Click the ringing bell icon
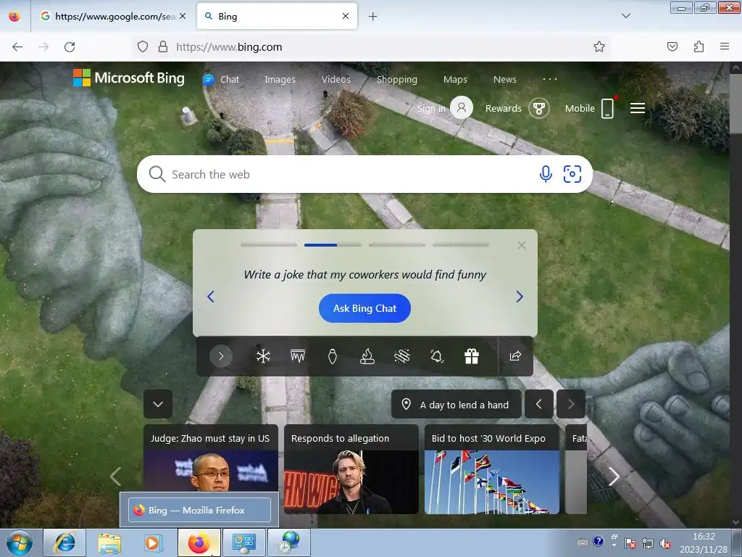 click(x=437, y=356)
